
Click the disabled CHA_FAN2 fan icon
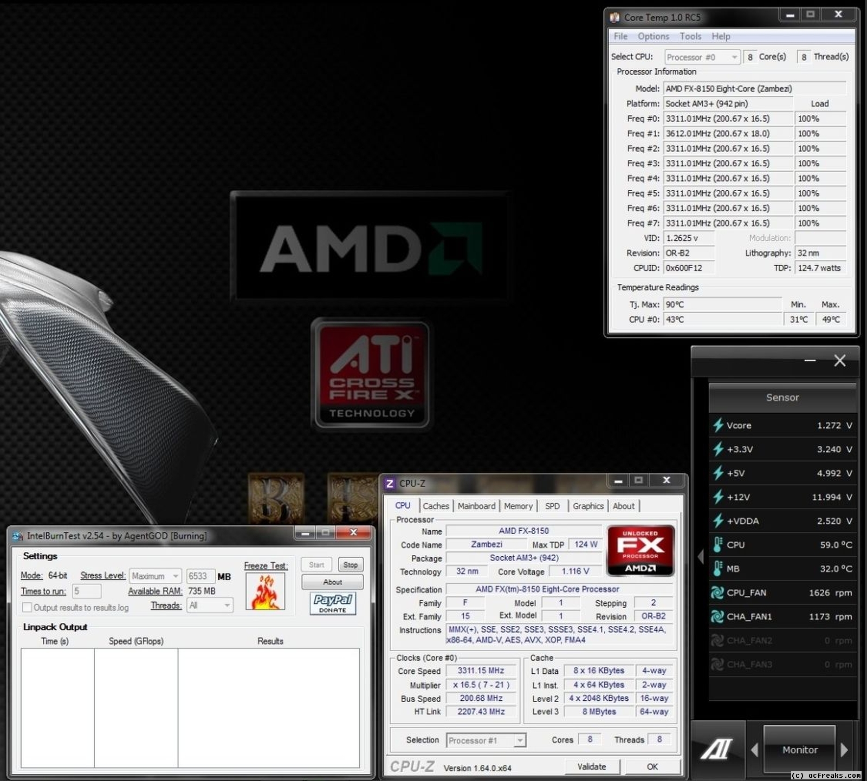pos(717,640)
